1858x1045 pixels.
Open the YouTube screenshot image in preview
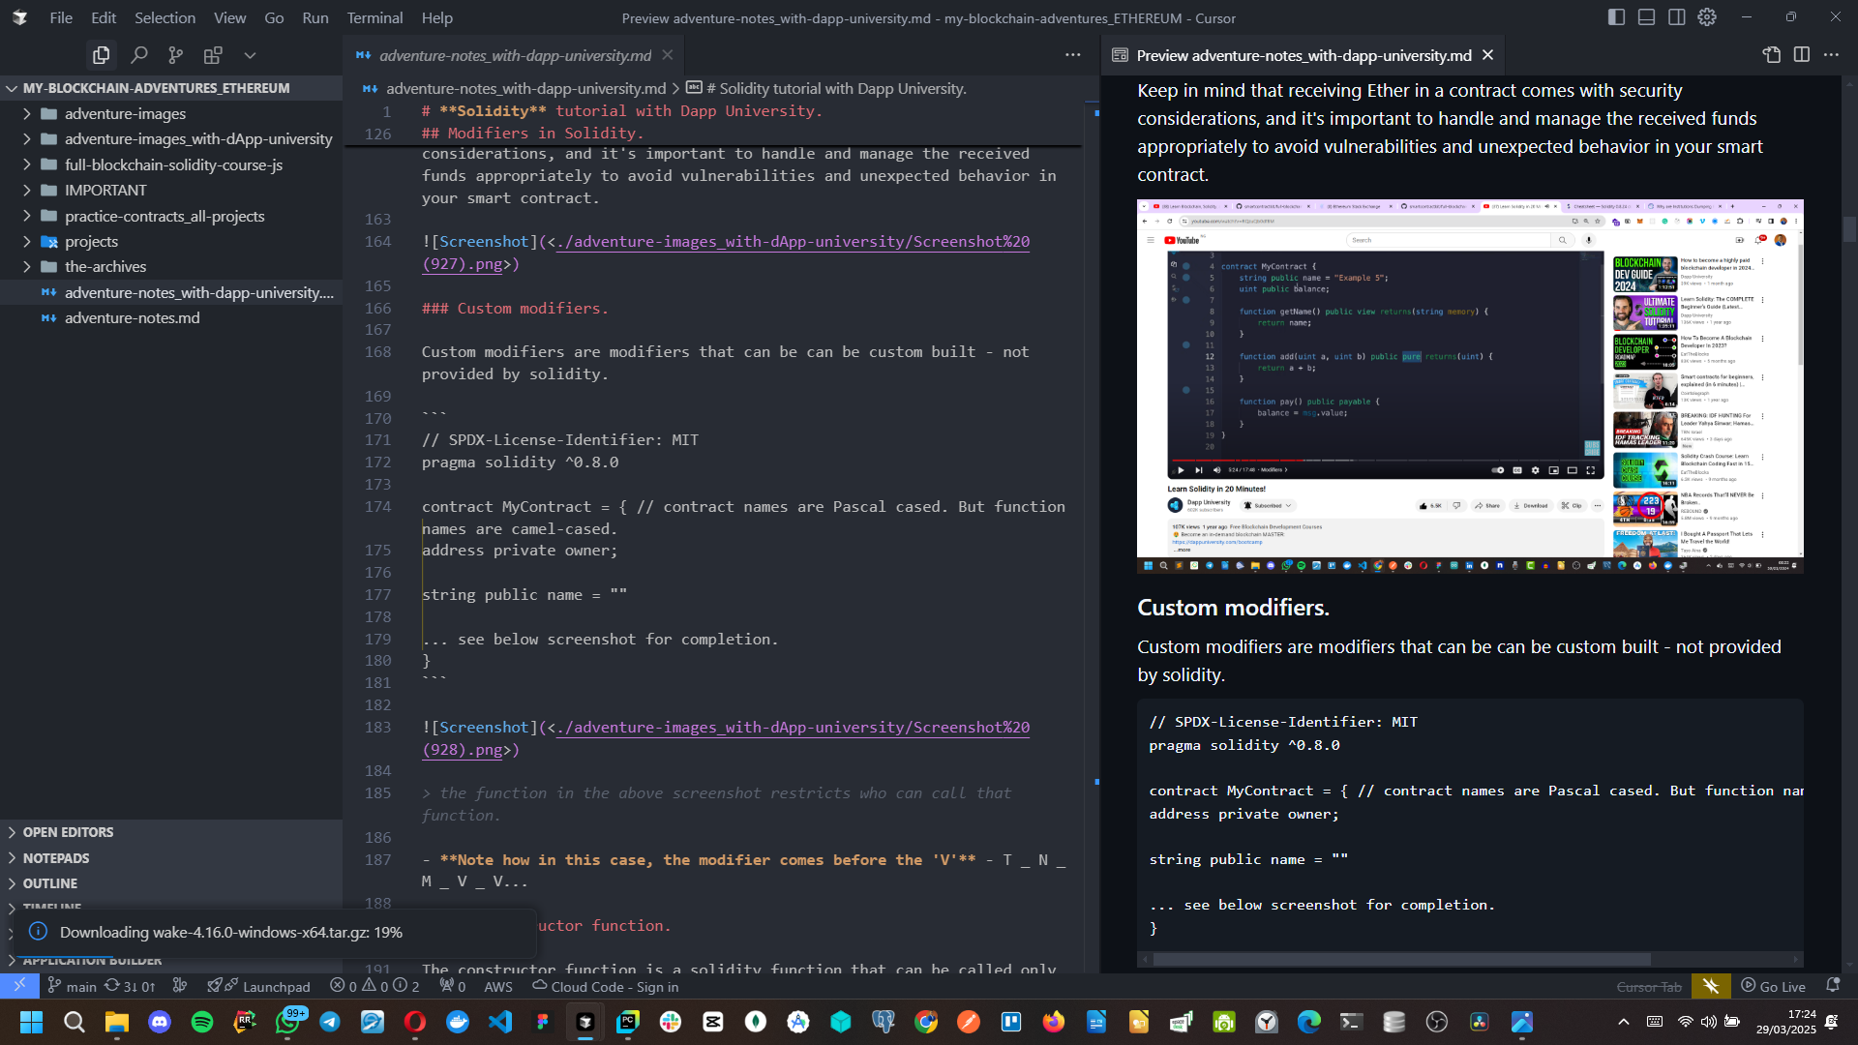click(1470, 386)
